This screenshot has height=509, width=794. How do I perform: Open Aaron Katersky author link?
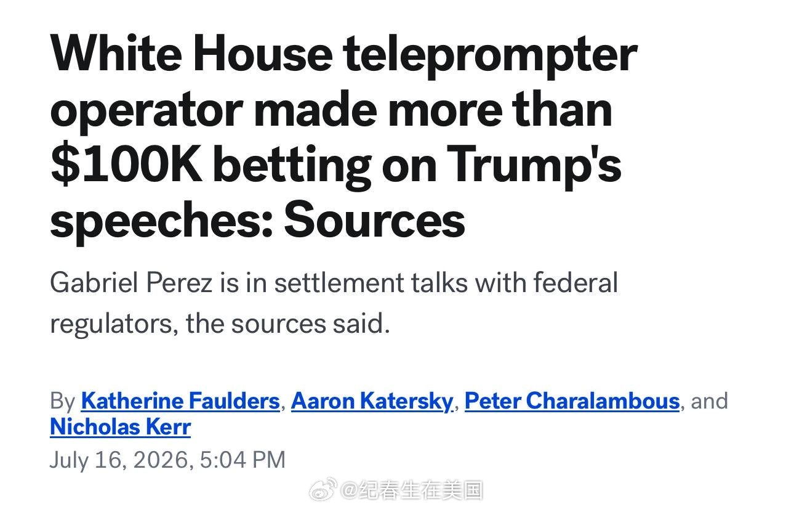click(372, 401)
